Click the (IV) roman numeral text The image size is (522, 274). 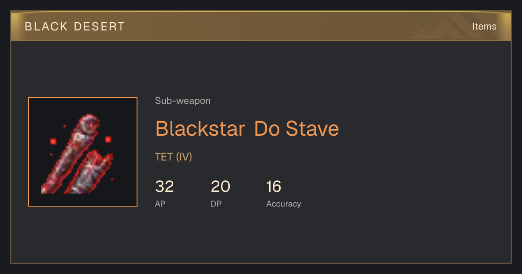[x=184, y=157]
